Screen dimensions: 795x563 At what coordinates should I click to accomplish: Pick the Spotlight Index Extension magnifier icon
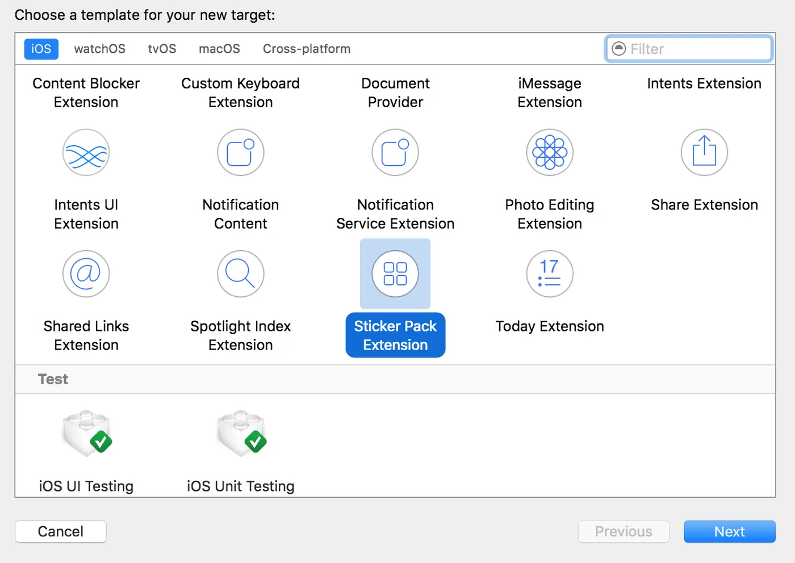tap(241, 274)
